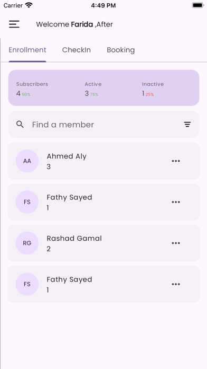Tap the Active members statistic
The height and width of the screenshot is (369, 207).
coord(93,89)
